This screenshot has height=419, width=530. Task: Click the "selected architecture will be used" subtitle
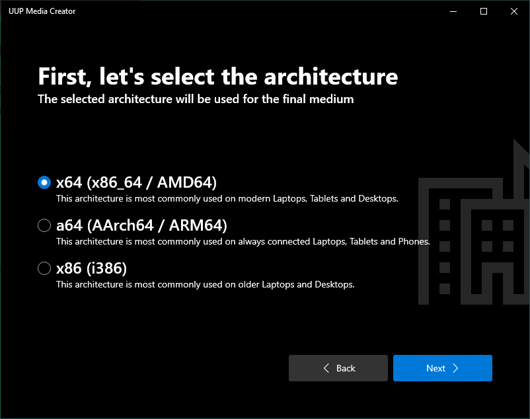pos(196,99)
